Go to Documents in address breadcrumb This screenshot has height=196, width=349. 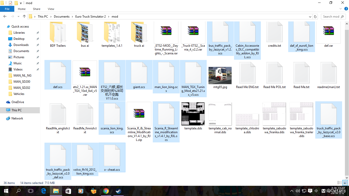point(62,17)
